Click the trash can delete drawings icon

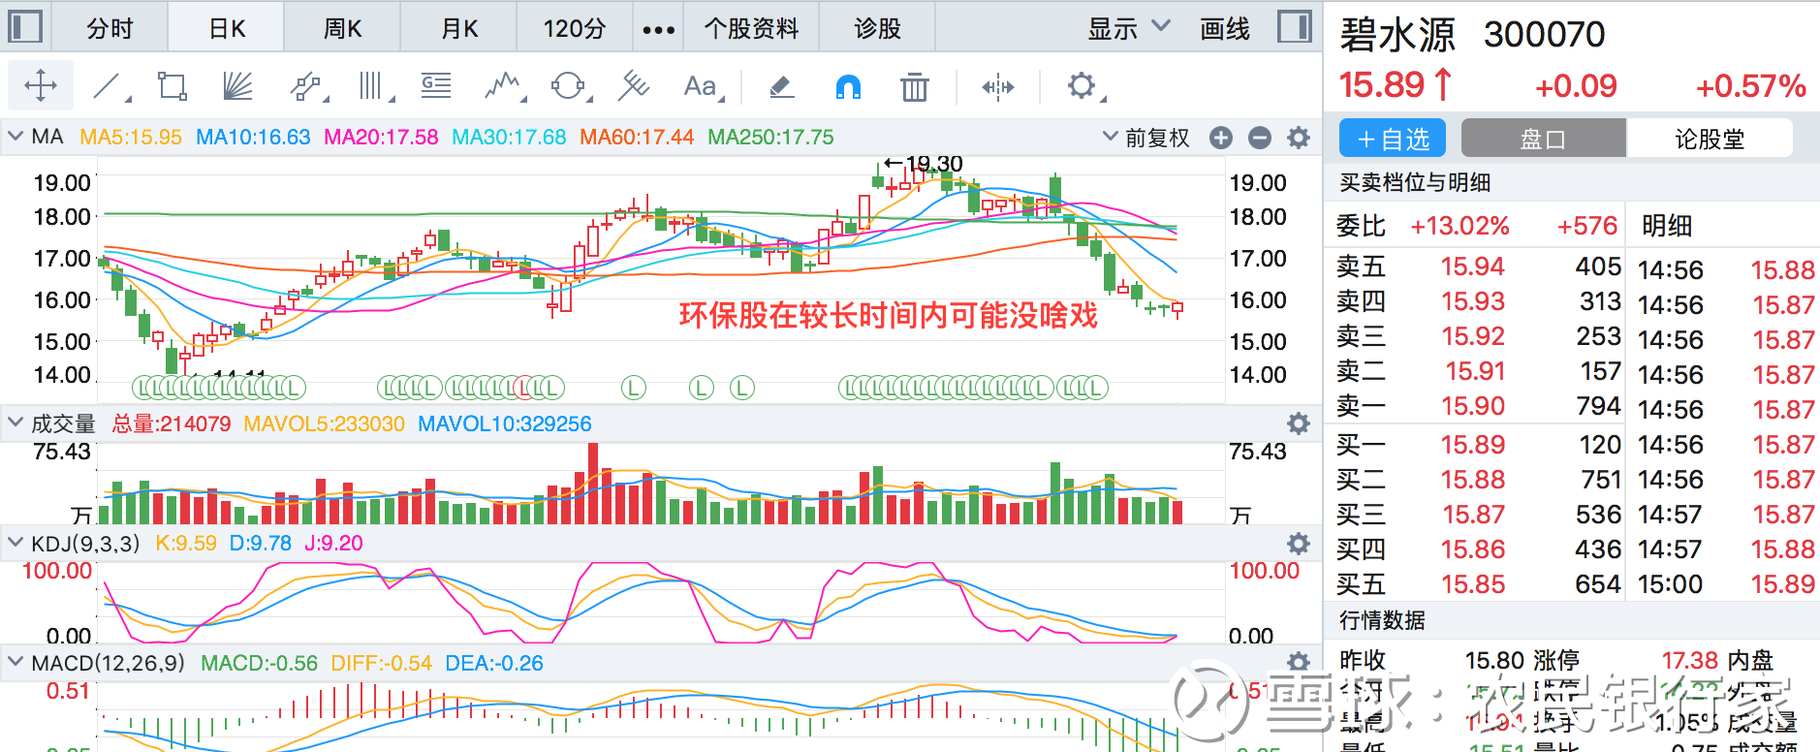click(914, 87)
